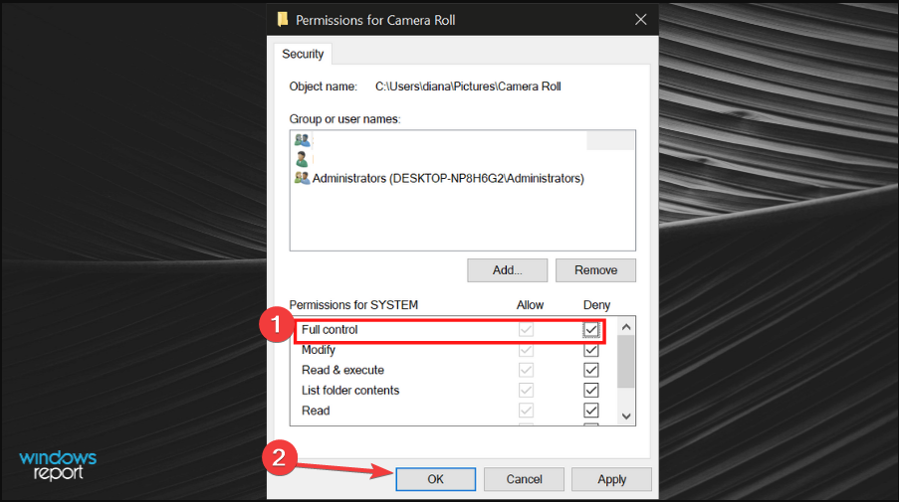Click the Allow checkbox for Full control

click(526, 330)
